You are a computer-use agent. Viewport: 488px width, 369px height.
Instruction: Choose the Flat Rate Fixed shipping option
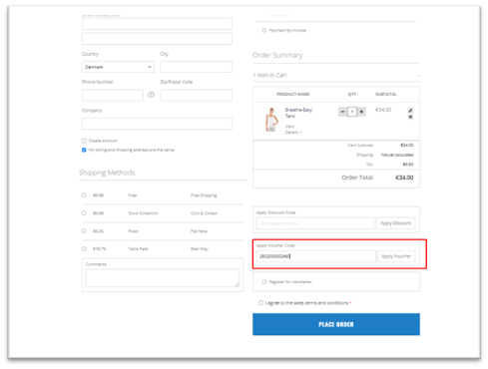point(84,231)
